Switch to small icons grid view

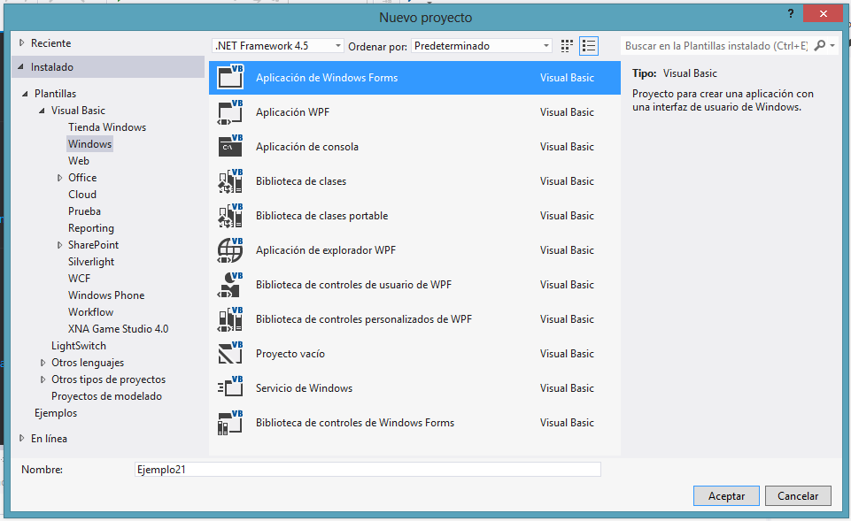[x=567, y=46]
